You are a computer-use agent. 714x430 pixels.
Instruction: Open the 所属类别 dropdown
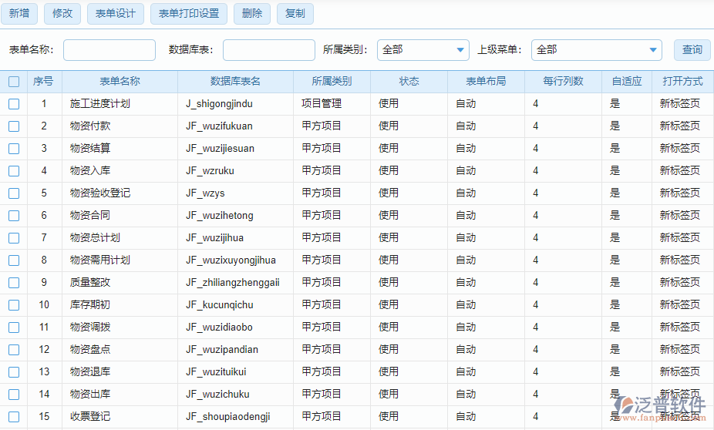(x=423, y=49)
